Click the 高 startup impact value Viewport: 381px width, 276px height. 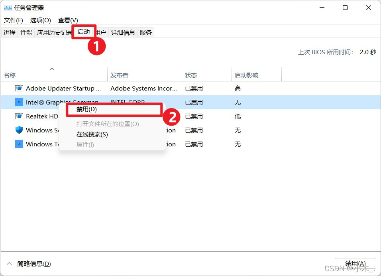click(238, 88)
